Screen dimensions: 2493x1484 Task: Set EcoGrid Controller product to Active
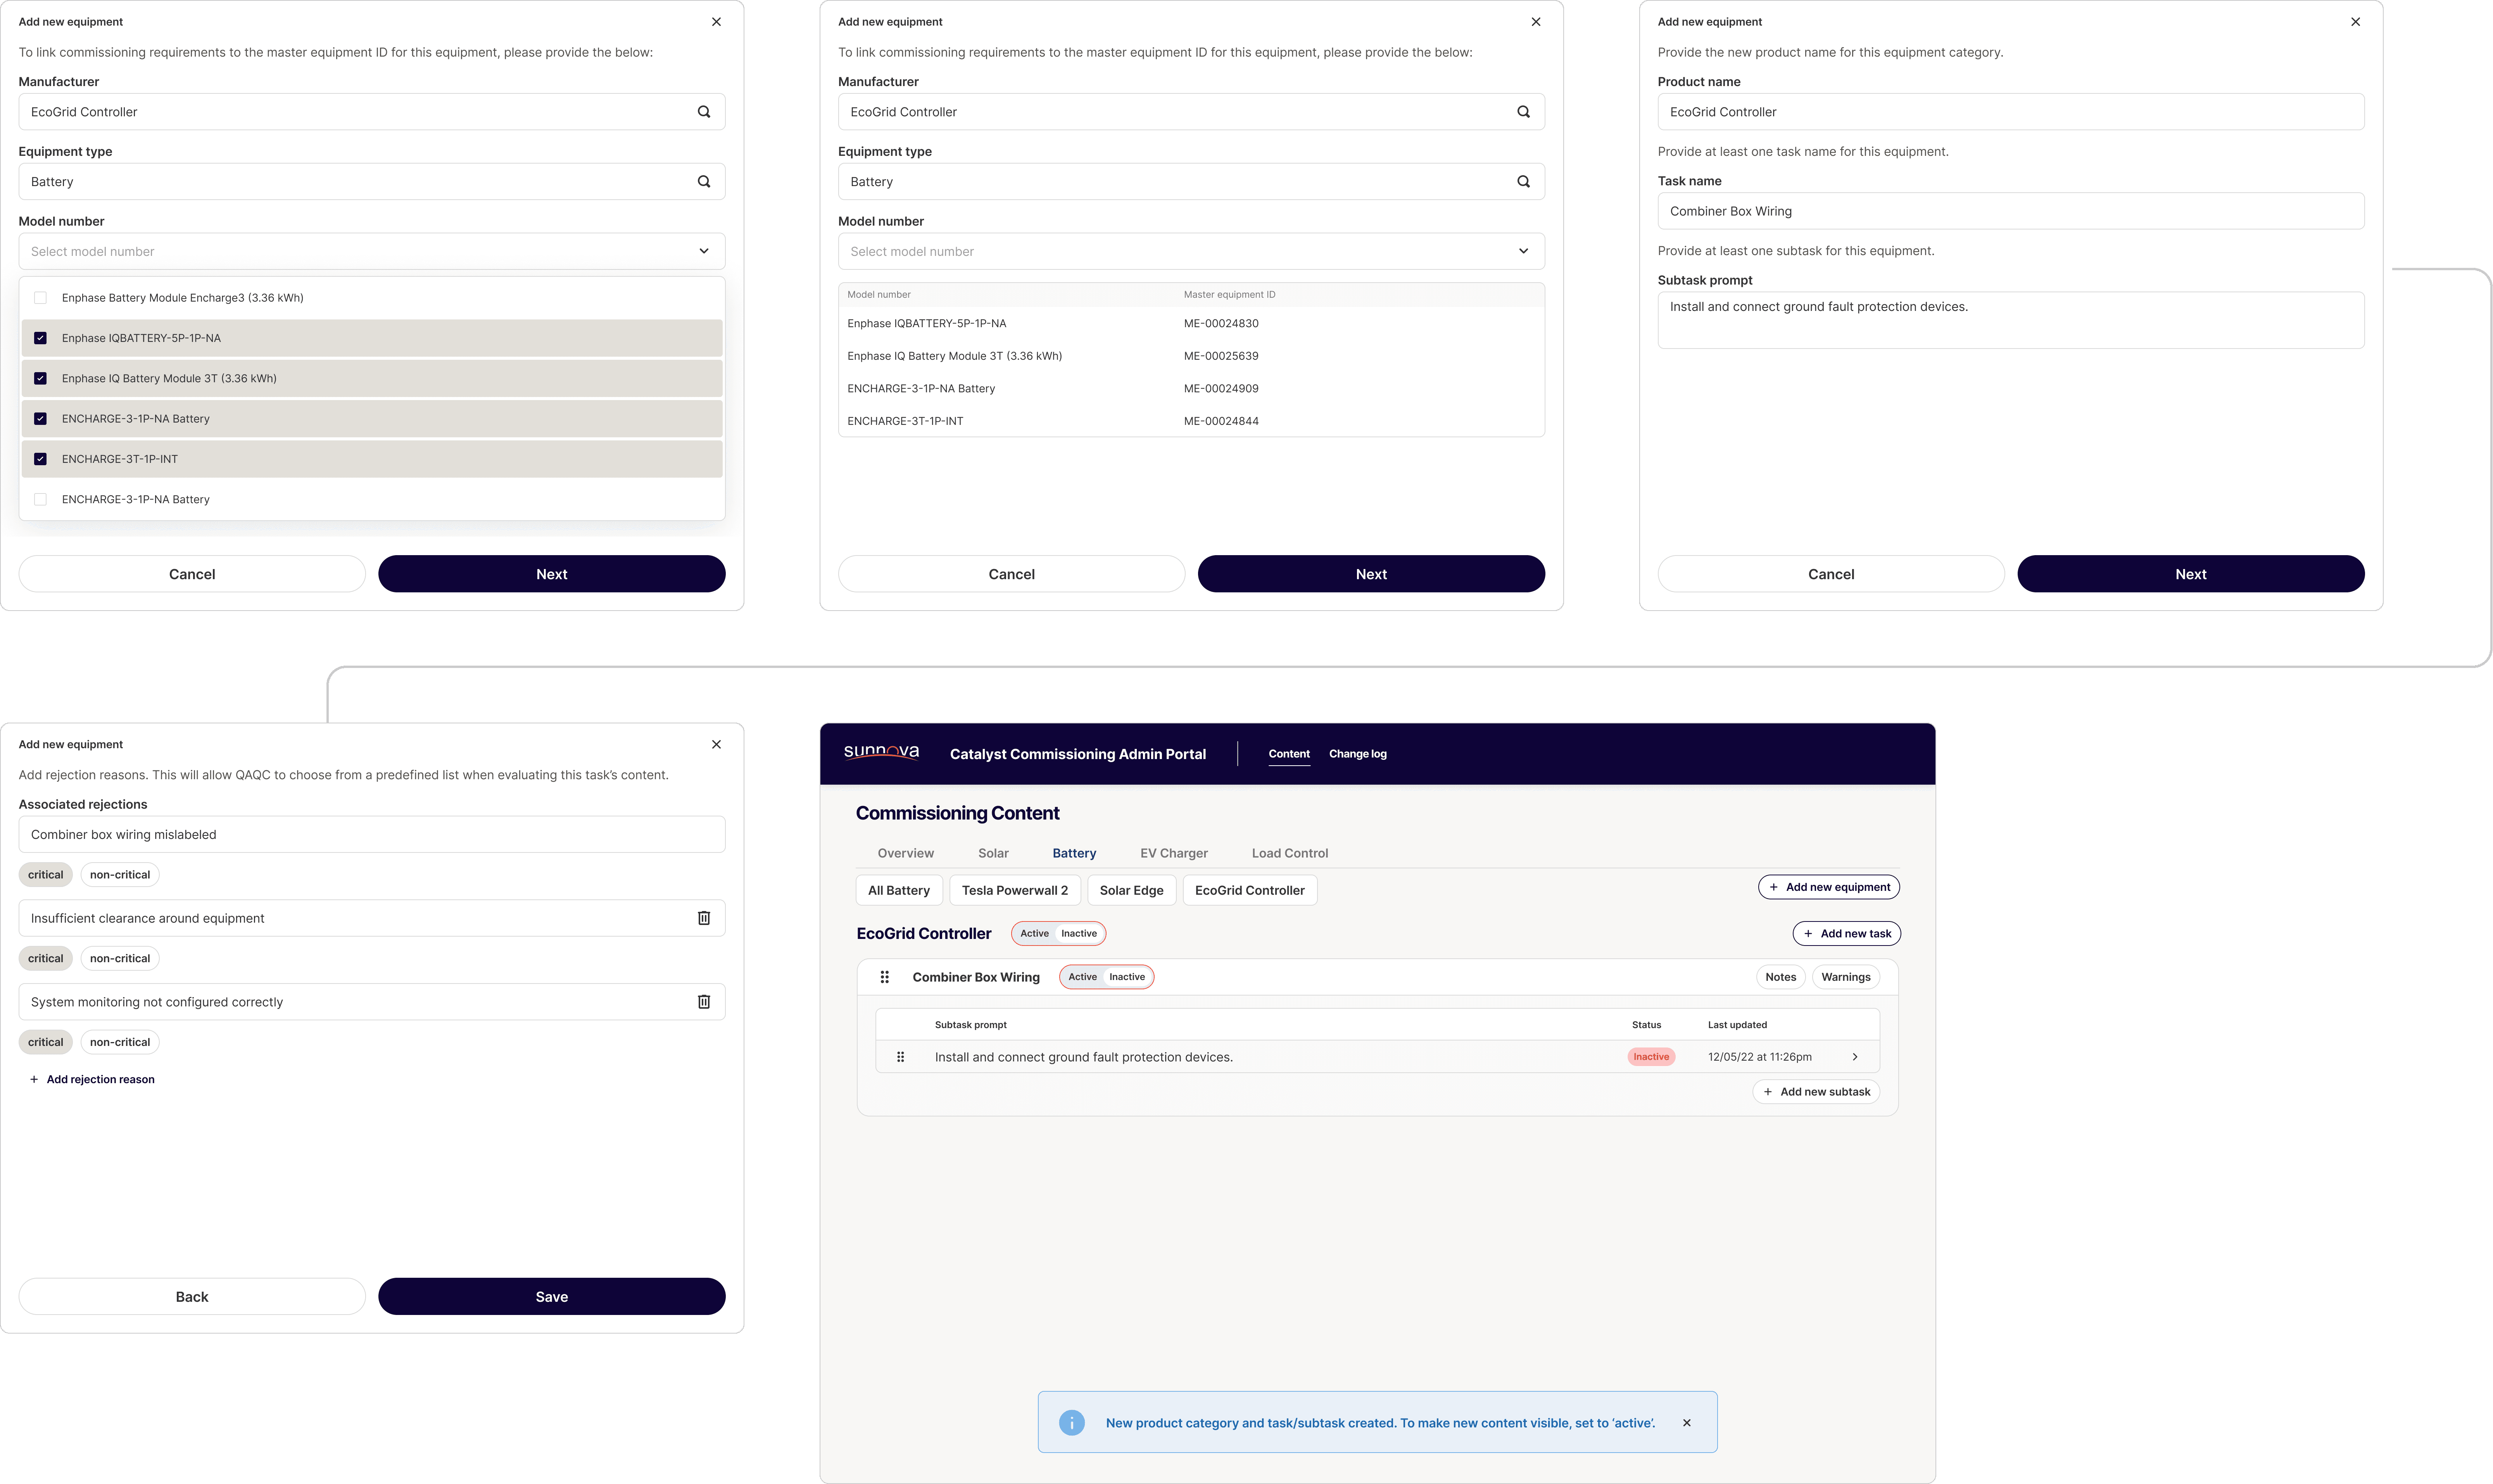[x=1034, y=934]
